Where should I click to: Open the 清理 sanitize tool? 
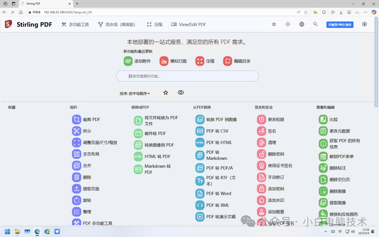pyautogui.click(x=267, y=143)
